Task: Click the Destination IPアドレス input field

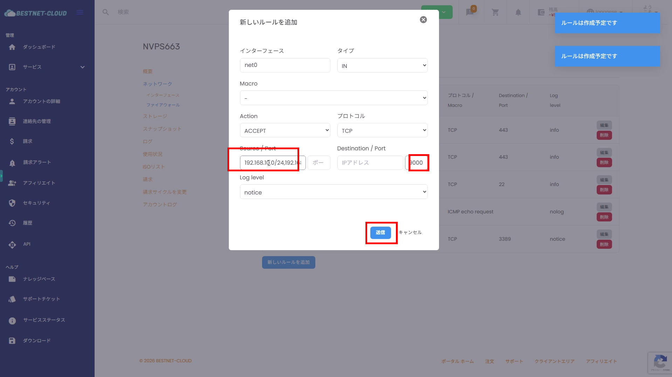Action: point(370,163)
